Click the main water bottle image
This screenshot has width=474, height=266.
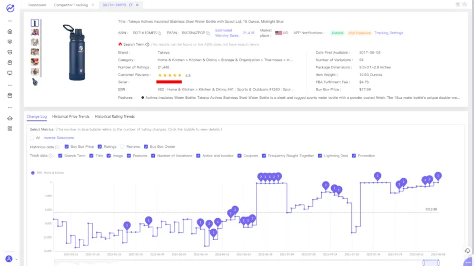pos(75,53)
